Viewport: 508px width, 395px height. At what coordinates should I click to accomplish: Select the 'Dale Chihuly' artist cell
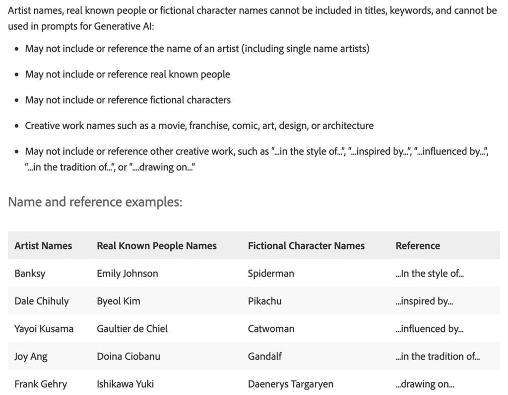click(42, 301)
